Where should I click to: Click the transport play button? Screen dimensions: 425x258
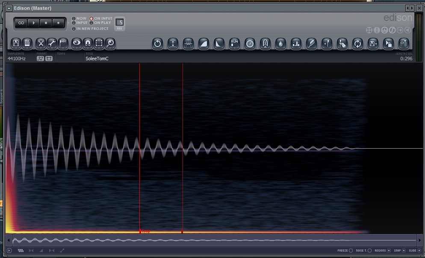tap(33, 23)
